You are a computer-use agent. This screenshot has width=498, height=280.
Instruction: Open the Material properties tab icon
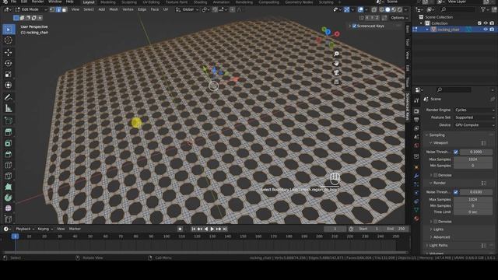click(x=416, y=219)
